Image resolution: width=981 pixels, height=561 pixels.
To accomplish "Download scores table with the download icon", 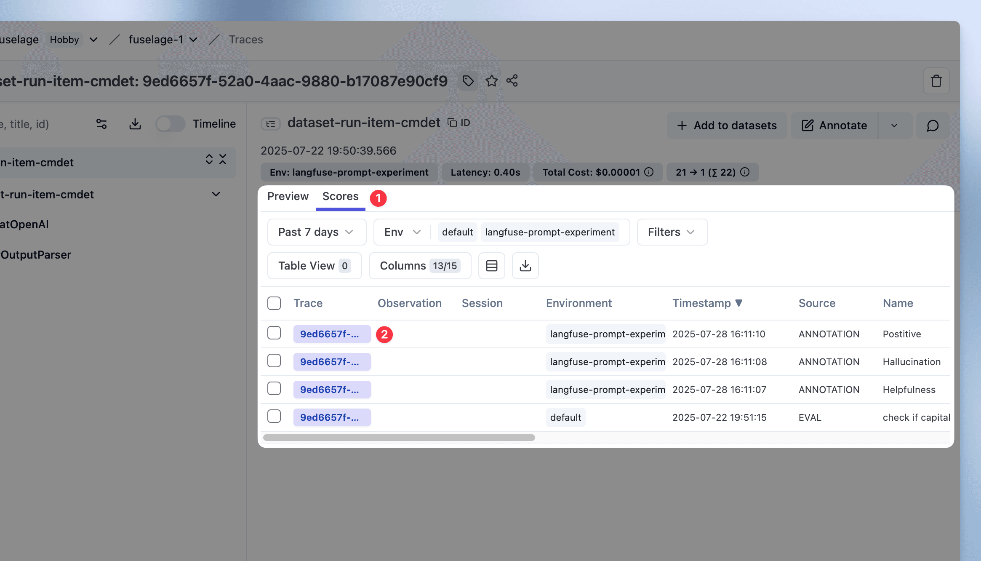I will tap(525, 266).
